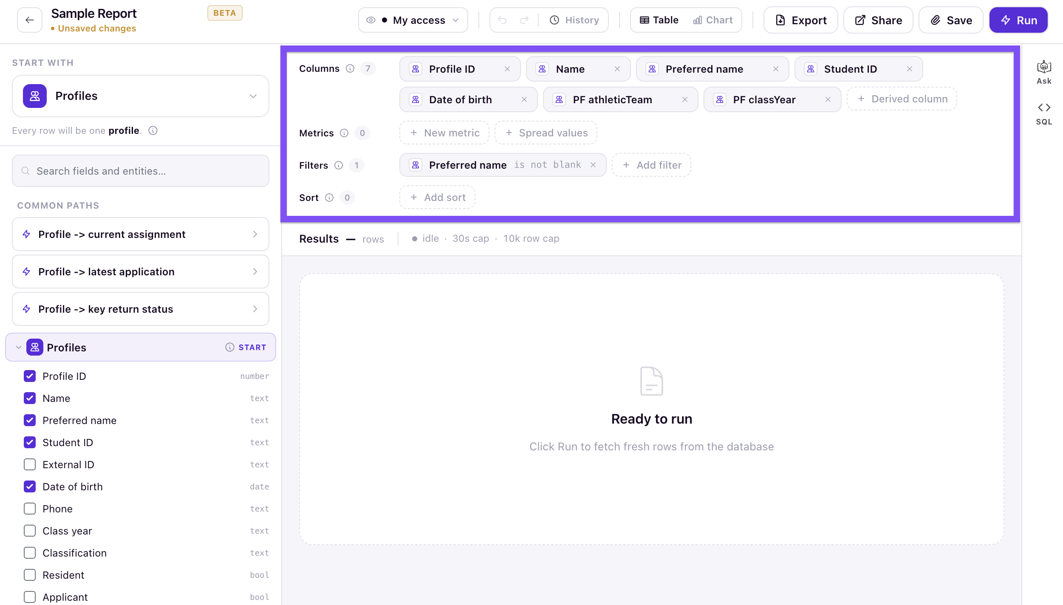Click the redo arrow icon

tap(524, 20)
